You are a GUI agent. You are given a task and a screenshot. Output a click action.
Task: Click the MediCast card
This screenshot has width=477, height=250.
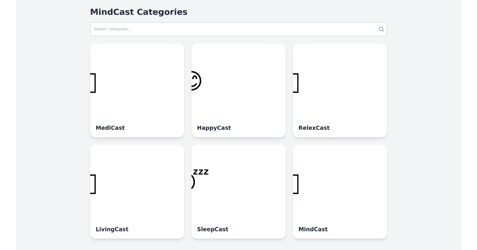tap(137, 90)
